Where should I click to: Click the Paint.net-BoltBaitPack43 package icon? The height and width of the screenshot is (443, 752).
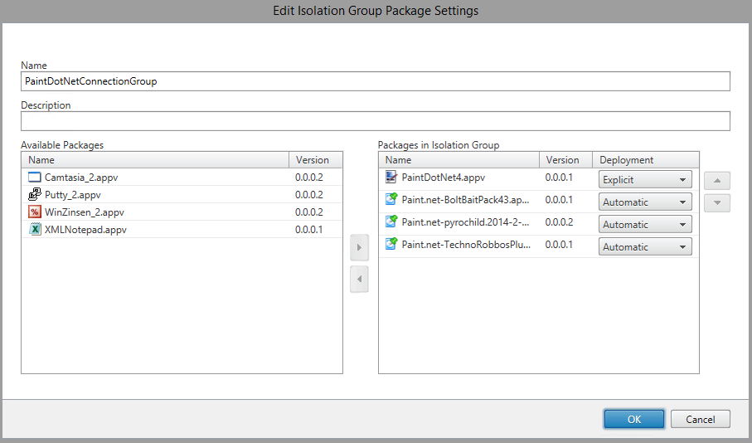391,199
